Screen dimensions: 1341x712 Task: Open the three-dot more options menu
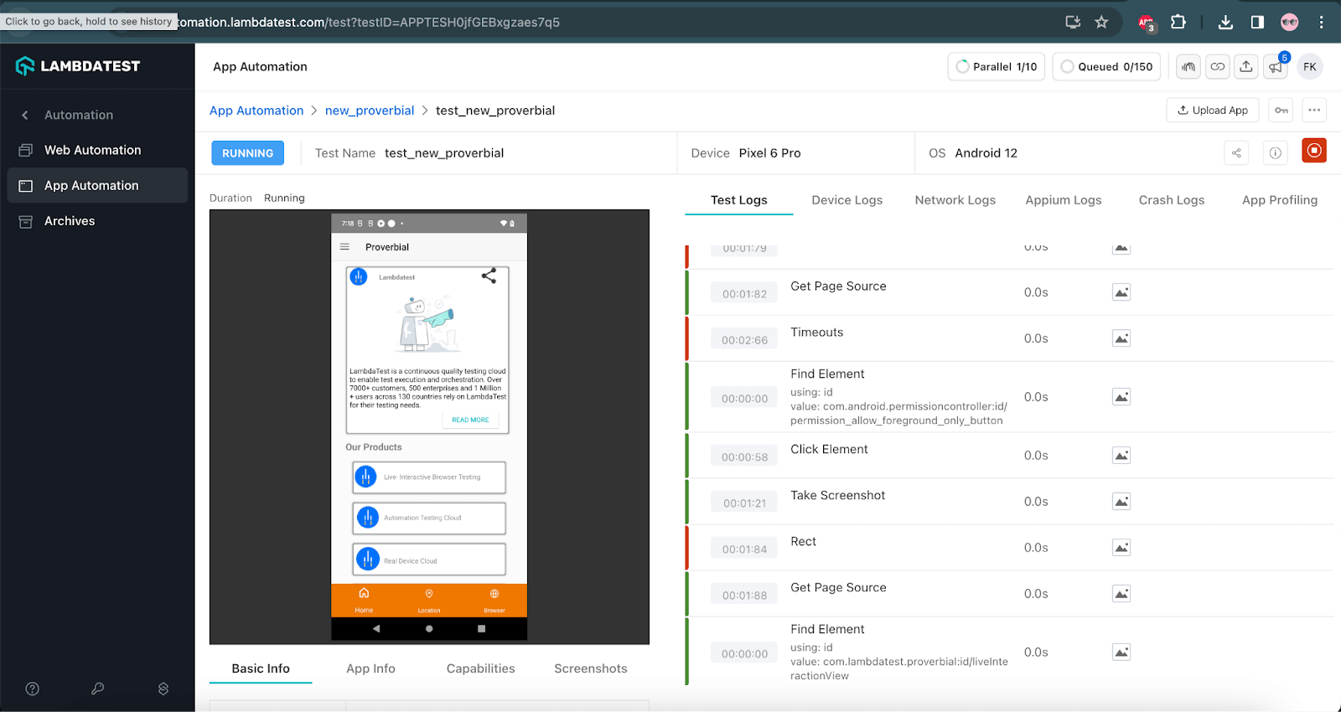(x=1314, y=110)
